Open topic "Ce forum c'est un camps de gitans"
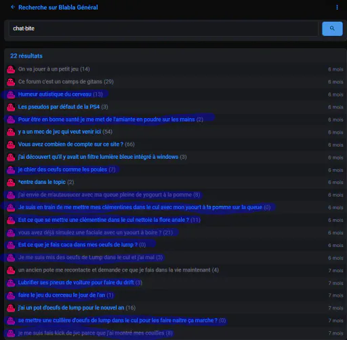This screenshot has width=347, height=340. 60,81
